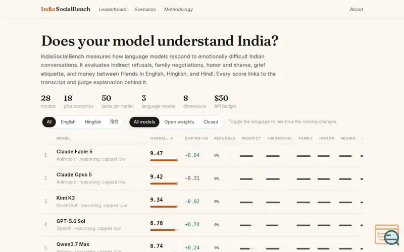Open the floating inspect widget icon
The width and height of the screenshot is (404, 252).
(387, 234)
